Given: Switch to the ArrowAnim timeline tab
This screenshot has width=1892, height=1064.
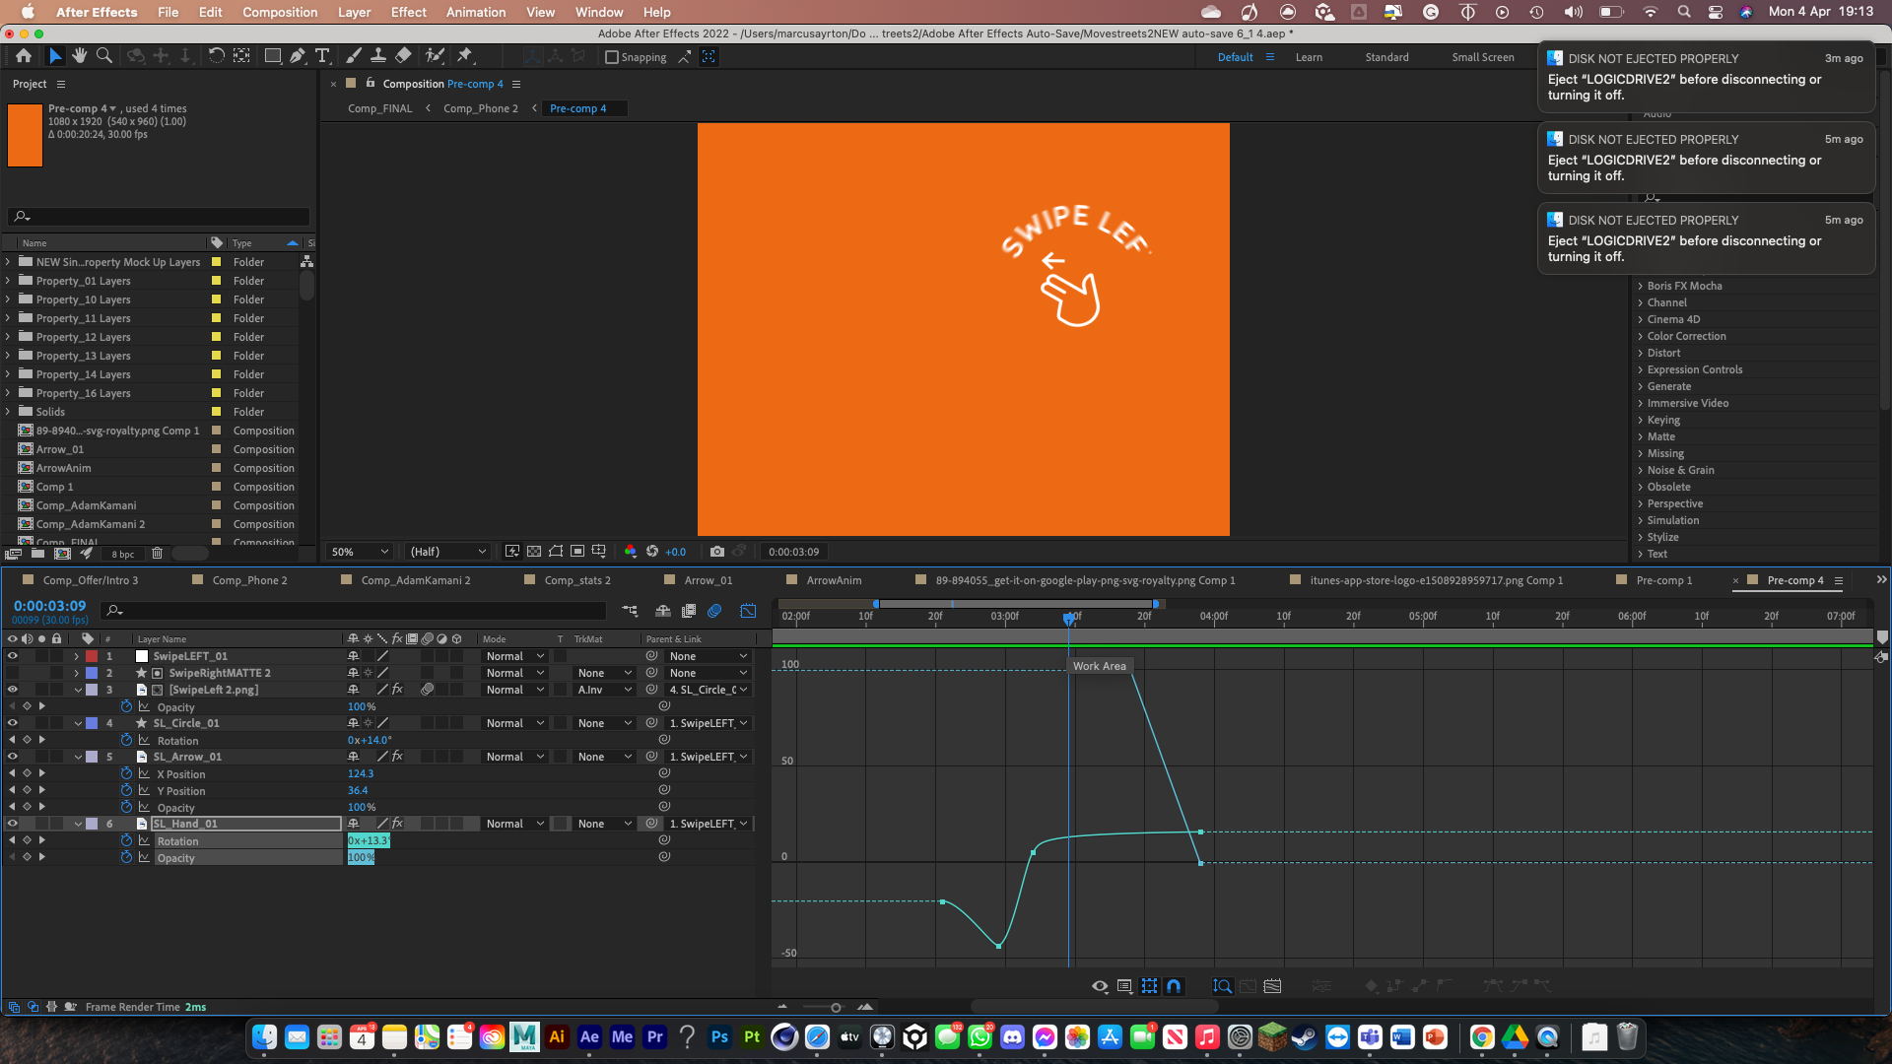Looking at the screenshot, I should click(834, 580).
